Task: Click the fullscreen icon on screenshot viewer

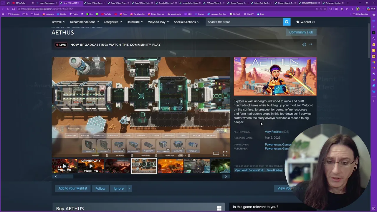Action: pyautogui.click(x=225, y=153)
